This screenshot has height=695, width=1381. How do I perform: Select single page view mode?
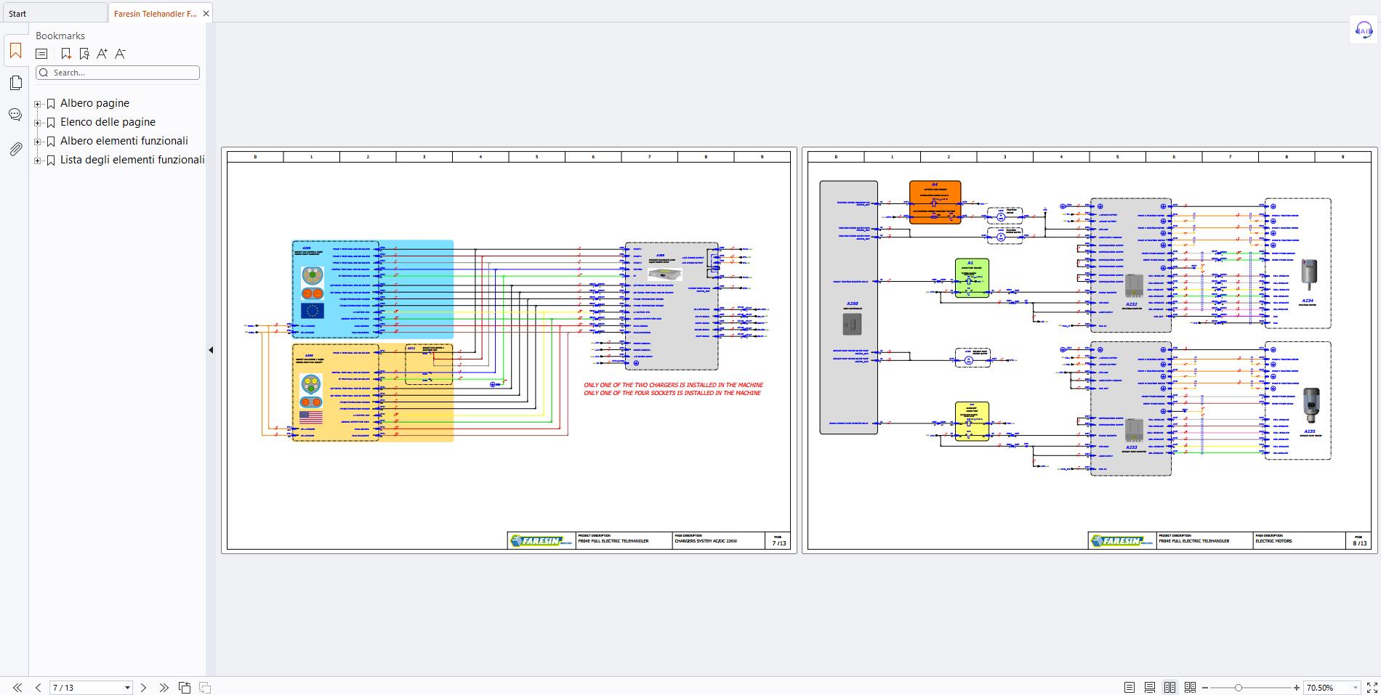[x=1130, y=687]
